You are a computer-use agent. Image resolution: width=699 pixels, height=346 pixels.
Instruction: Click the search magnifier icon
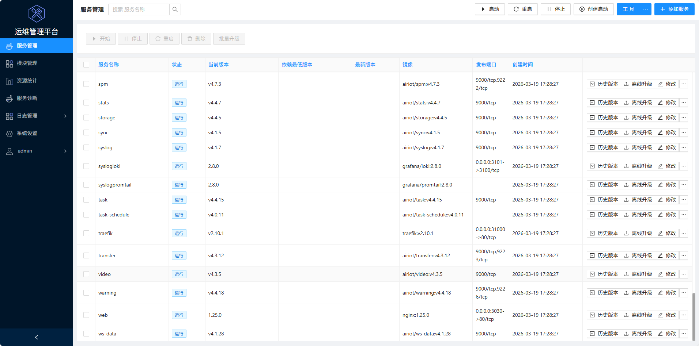(x=175, y=9)
